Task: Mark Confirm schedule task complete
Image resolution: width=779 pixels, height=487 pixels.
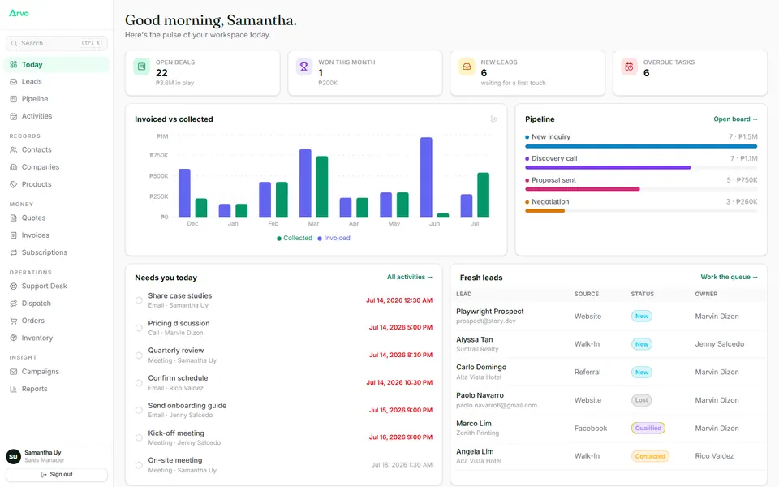Action: (139, 382)
